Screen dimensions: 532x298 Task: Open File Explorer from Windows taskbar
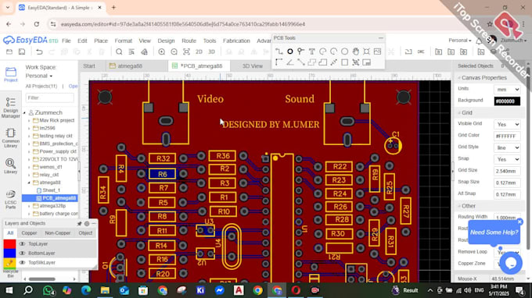pyautogui.click(x=105, y=290)
